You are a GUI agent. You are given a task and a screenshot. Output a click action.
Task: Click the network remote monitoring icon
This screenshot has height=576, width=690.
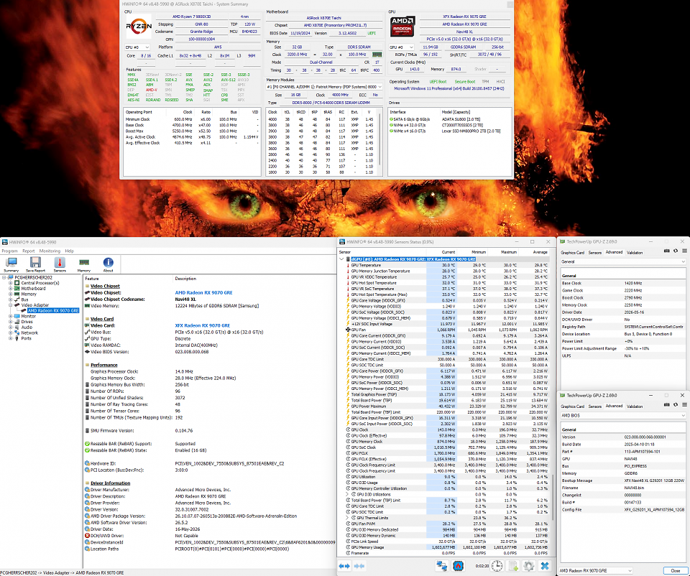pos(441,566)
